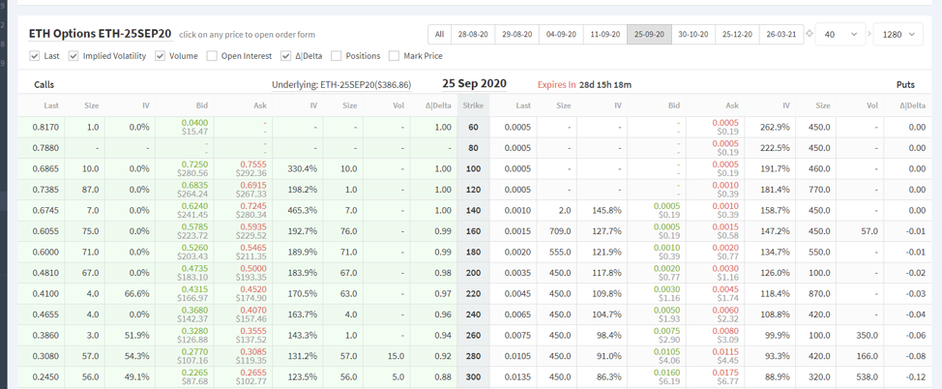Click call bid 0.7250 at strike 100
Image resolution: width=942 pixels, height=389 pixels.
[x=194, y=165]
